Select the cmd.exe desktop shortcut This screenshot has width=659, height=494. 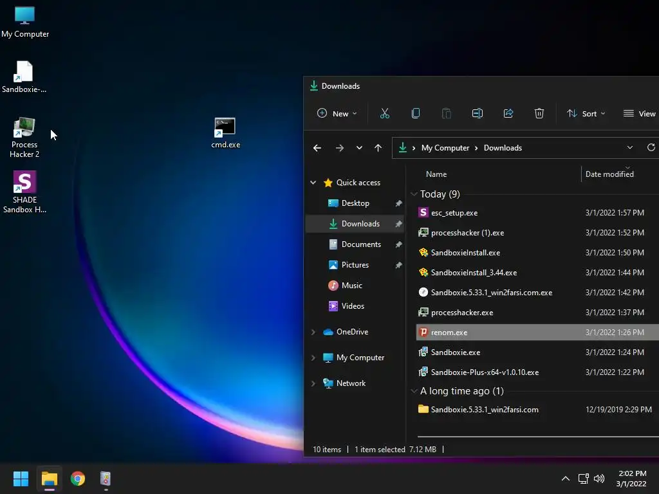[225, 133]
